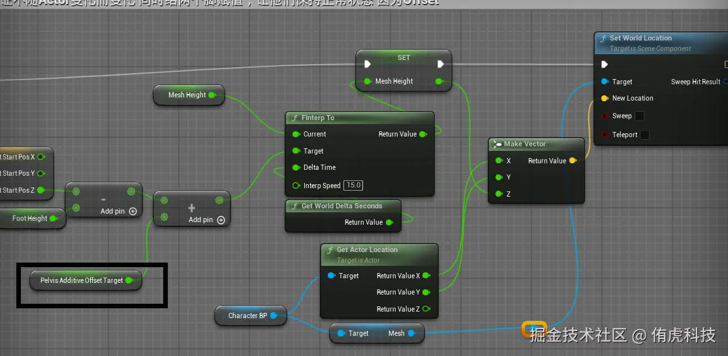The image size is (728, 356).
Task: Click the Sweep Hit Result output pin
Action: click(725, 82)
